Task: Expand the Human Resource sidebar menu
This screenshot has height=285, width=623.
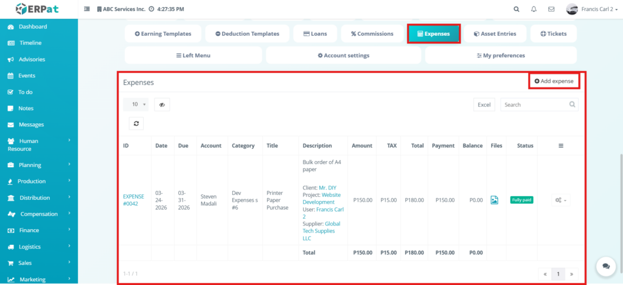Action: click(x=39, y=145)
